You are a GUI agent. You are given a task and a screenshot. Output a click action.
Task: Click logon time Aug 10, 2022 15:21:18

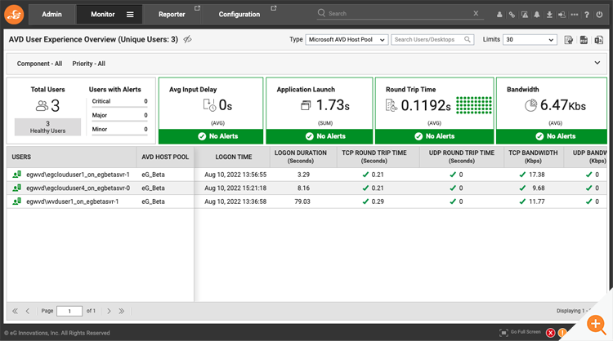coord(235,188)
